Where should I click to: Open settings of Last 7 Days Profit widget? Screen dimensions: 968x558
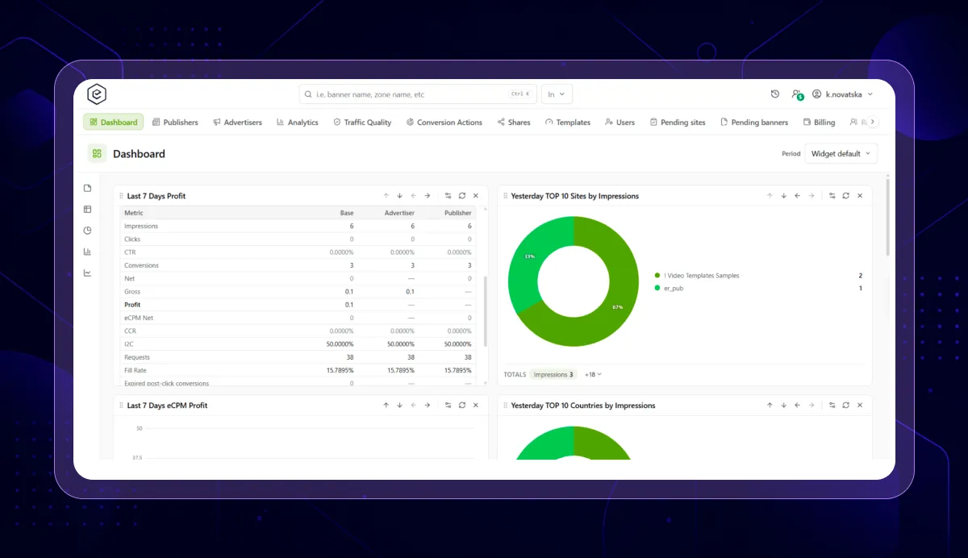[449, 196]
